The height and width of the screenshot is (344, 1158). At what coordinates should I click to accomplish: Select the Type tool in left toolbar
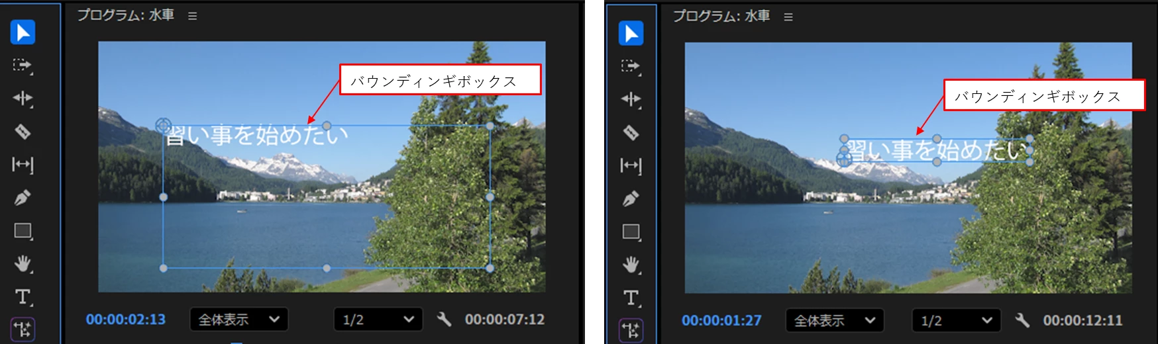[x=23, y=296]
